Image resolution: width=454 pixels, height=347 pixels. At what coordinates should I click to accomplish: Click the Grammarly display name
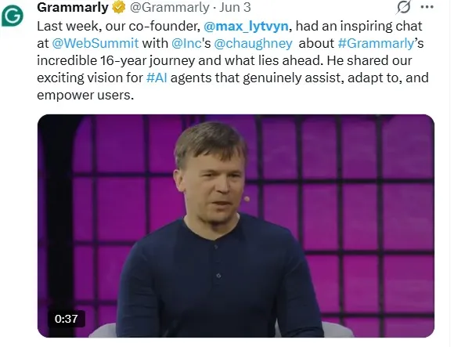pyautogui.click(x=73, y=8)
